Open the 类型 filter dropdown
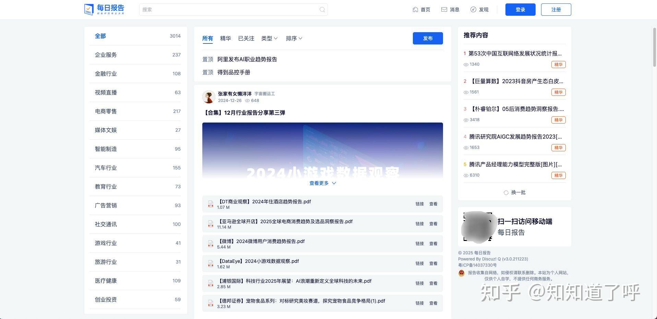The height and width of the screenshot is (319, 657). [x=269, y=38]
